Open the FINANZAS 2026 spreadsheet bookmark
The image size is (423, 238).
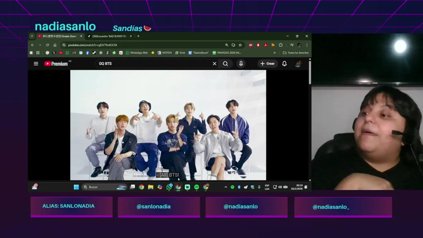pyautogui.click(x=227, y=53)
